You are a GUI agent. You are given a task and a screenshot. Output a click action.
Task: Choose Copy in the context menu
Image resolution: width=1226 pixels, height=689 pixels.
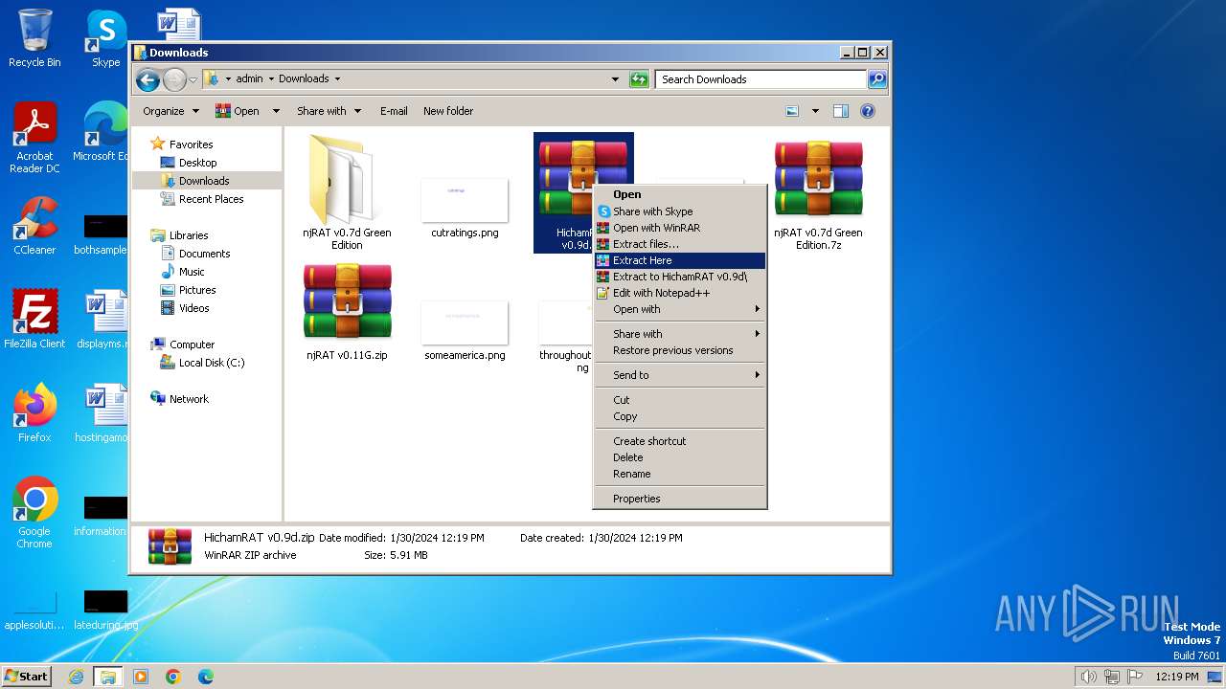tap(679, 416)
